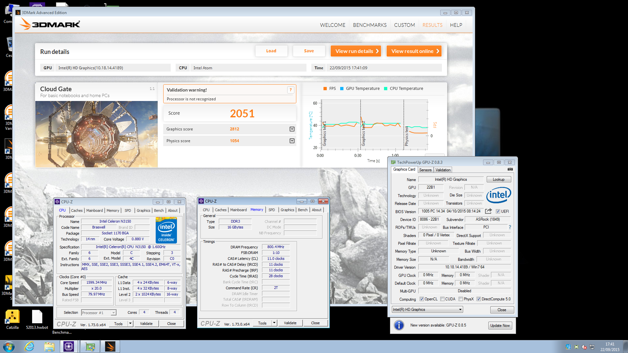Image resolution: width=628 pixels, height=353 pixels.
Task: Go to the WELCOME tab in 3DMark
Action: [x=333, y=25]
